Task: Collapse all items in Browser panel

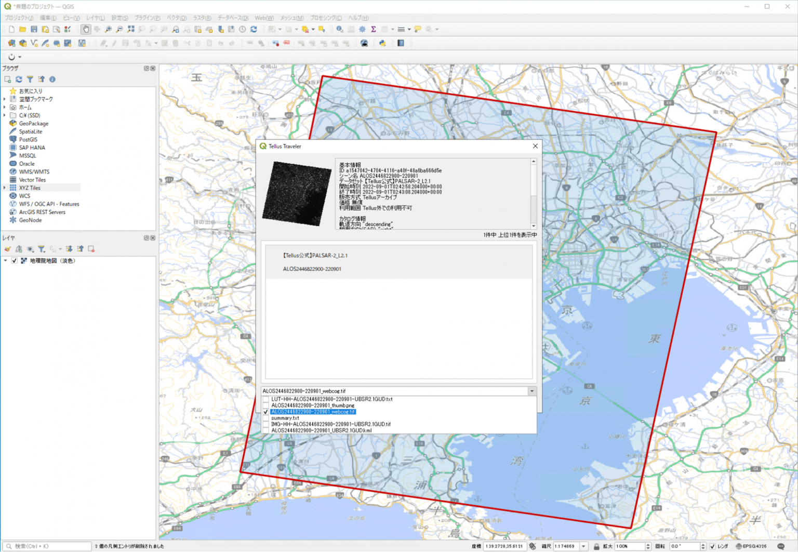Action: [x=41, y=80]
